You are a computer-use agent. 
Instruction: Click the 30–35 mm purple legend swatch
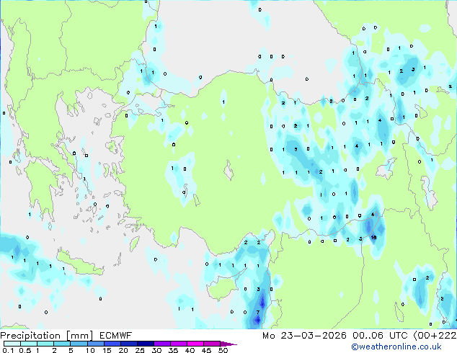click(161, 344)
